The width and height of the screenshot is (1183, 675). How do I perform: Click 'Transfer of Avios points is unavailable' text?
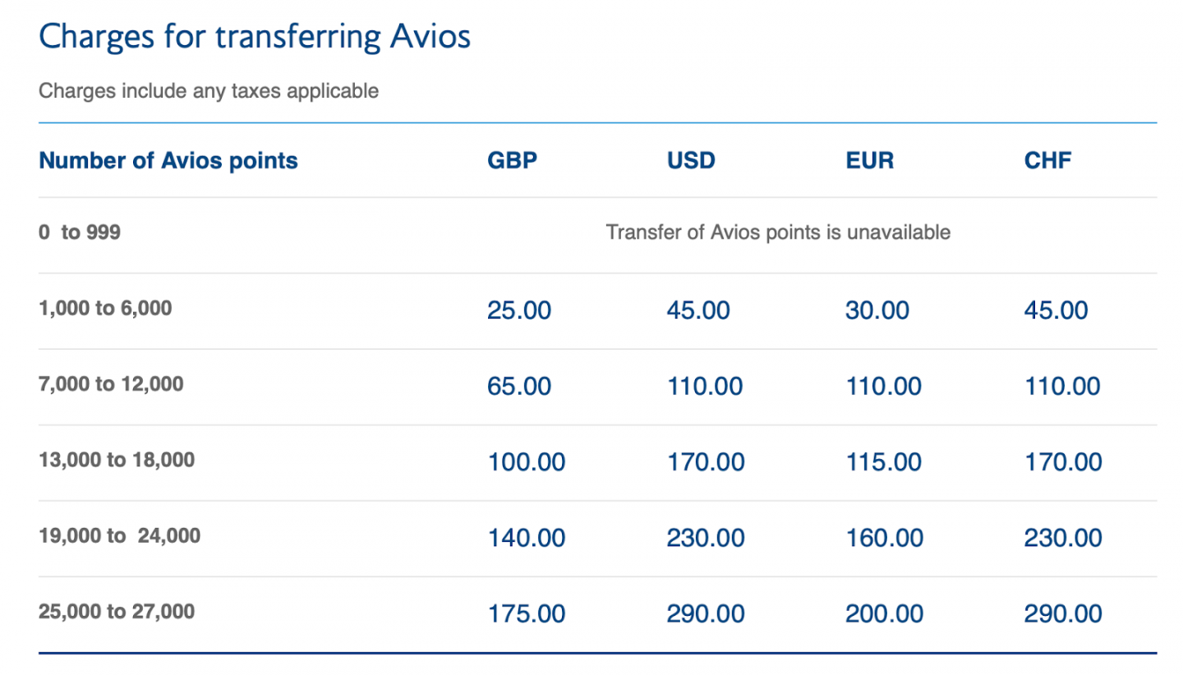click(x=777, y=233)
